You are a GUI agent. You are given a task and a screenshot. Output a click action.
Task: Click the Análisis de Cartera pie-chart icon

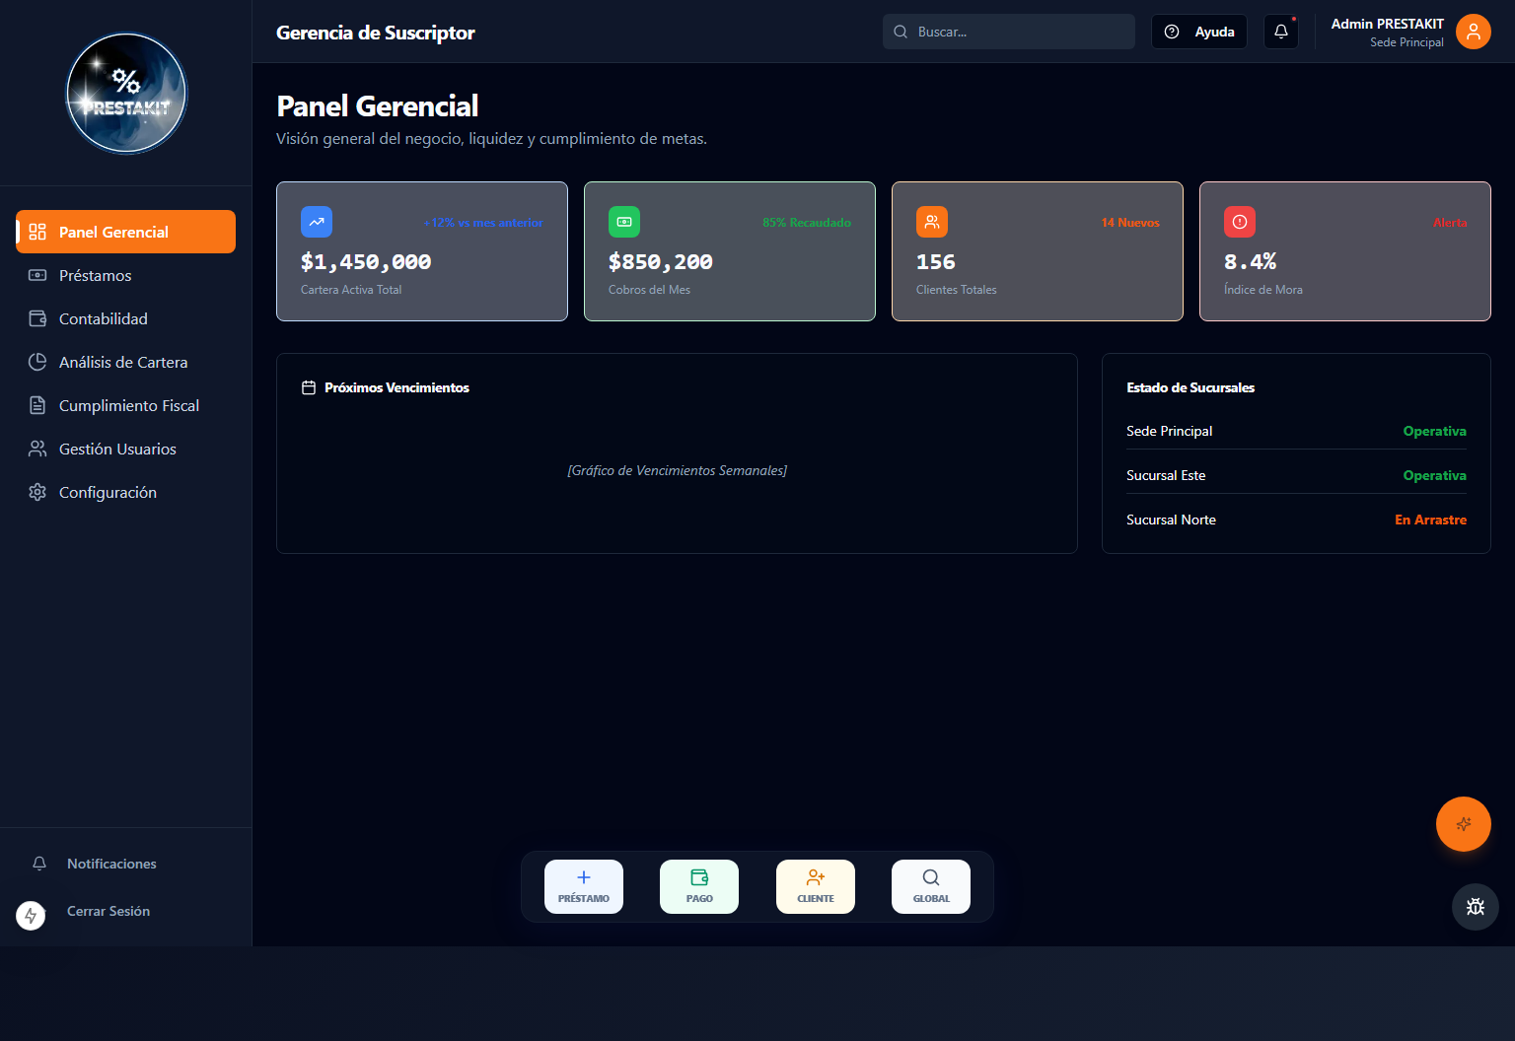37,362
